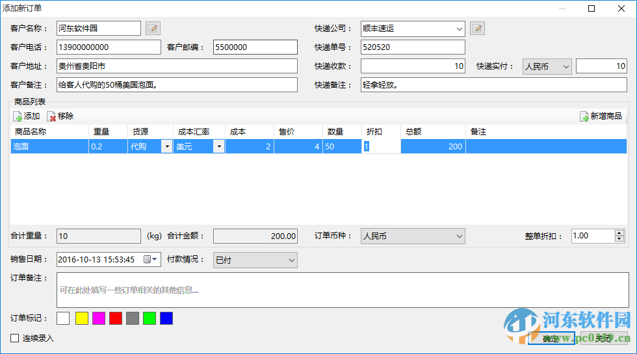The height and width of the screenshot is (354, 637).
Task: Increase 整单折扣 with up arrow
Action: coord(619,233)
